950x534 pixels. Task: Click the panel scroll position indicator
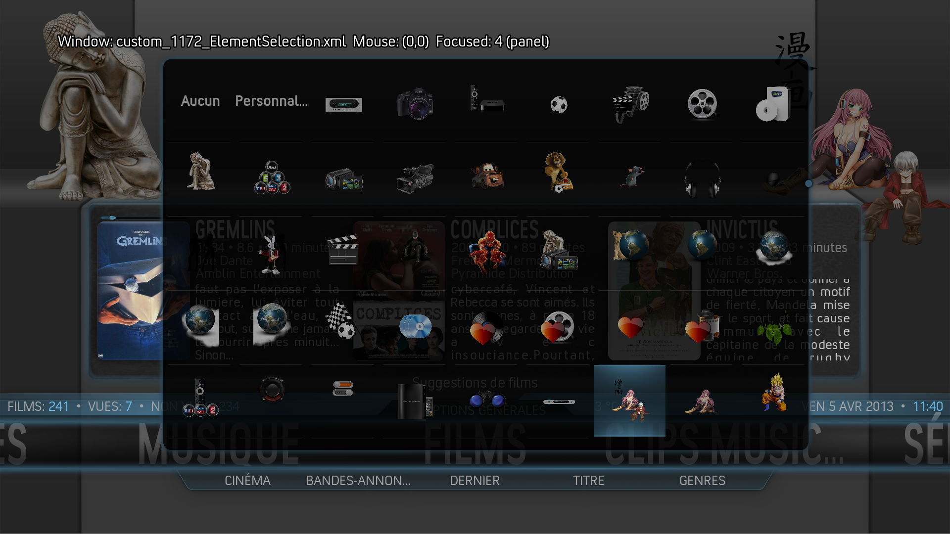[x=808, y=183]
